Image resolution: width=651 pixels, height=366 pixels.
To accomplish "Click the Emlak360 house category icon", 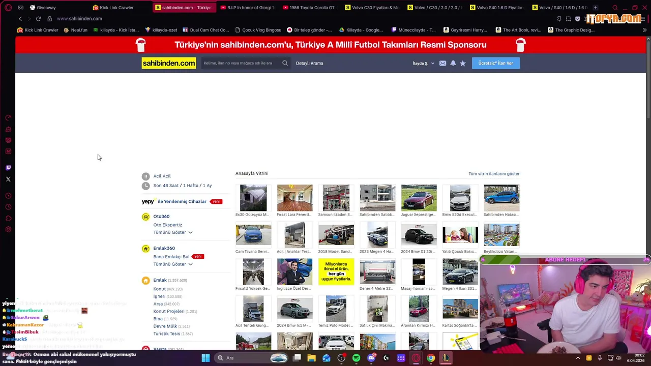I will click(x=145, y=249).
